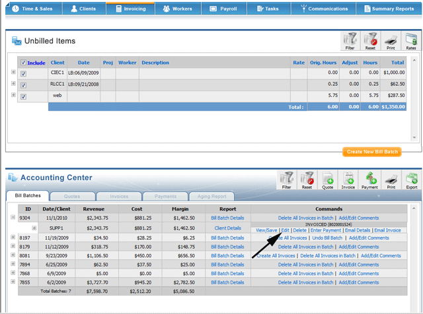Click Delete link for SUPP1 invoice
This screenshot has width=423, height=314.
(299, 230)
